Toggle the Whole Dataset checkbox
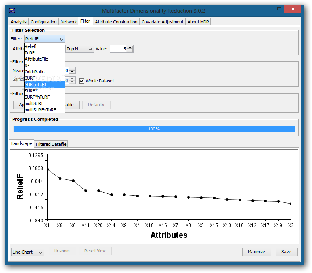The width and height of the screenshot is (312, 273). pos(82,81)
